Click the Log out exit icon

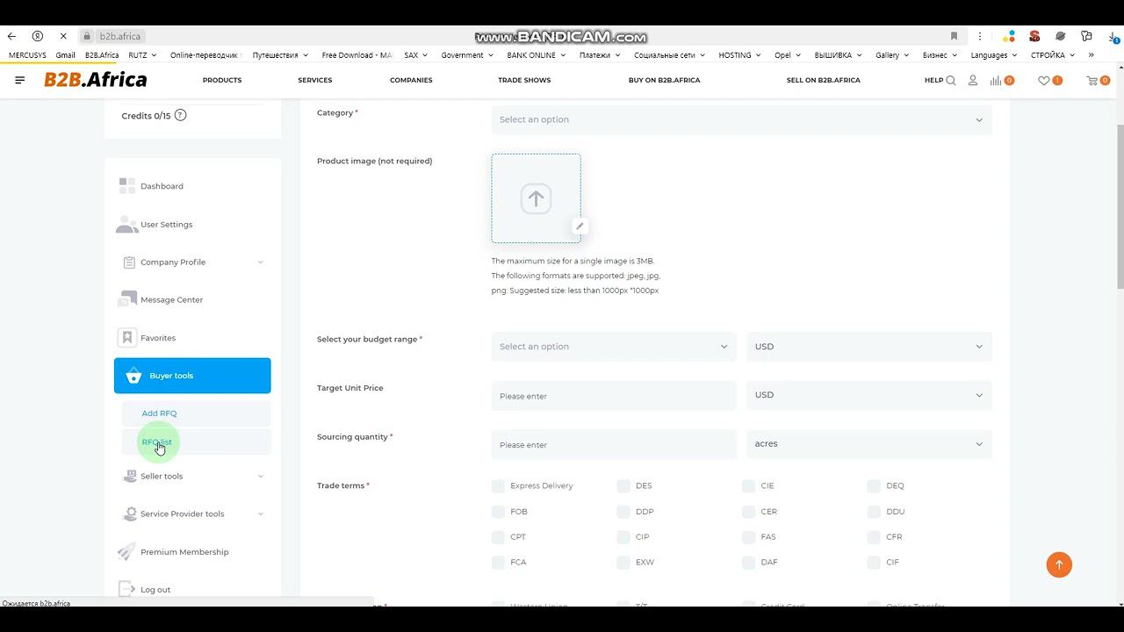(127, 590)
